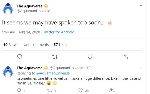Share the reply tweet via upload icon

pos(111,90)
